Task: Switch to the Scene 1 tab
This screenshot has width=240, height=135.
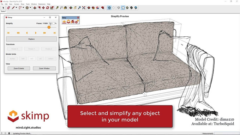Action: 4,11
